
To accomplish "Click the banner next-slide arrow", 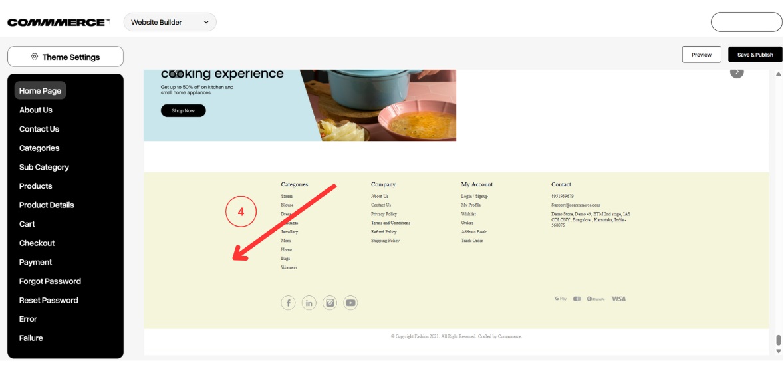I will tap(737, 72).
